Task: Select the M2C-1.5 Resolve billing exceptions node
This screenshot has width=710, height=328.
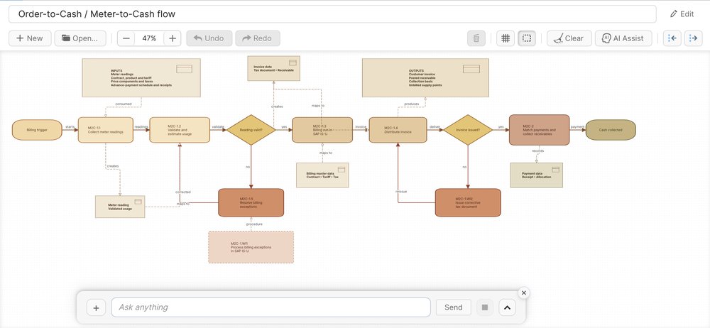Action: pyautogui.click(x=251, y=202)
